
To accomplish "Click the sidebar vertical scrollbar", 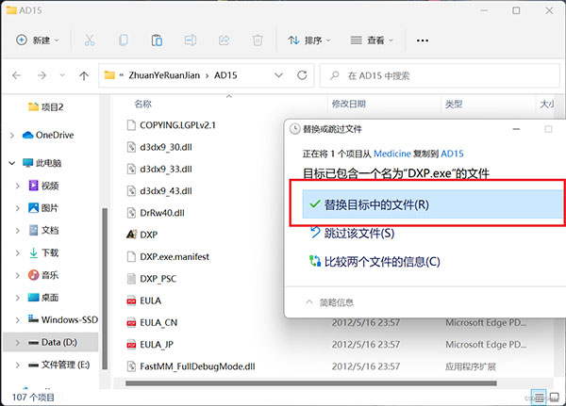I will pyautogui.click(x=105, y=288).
